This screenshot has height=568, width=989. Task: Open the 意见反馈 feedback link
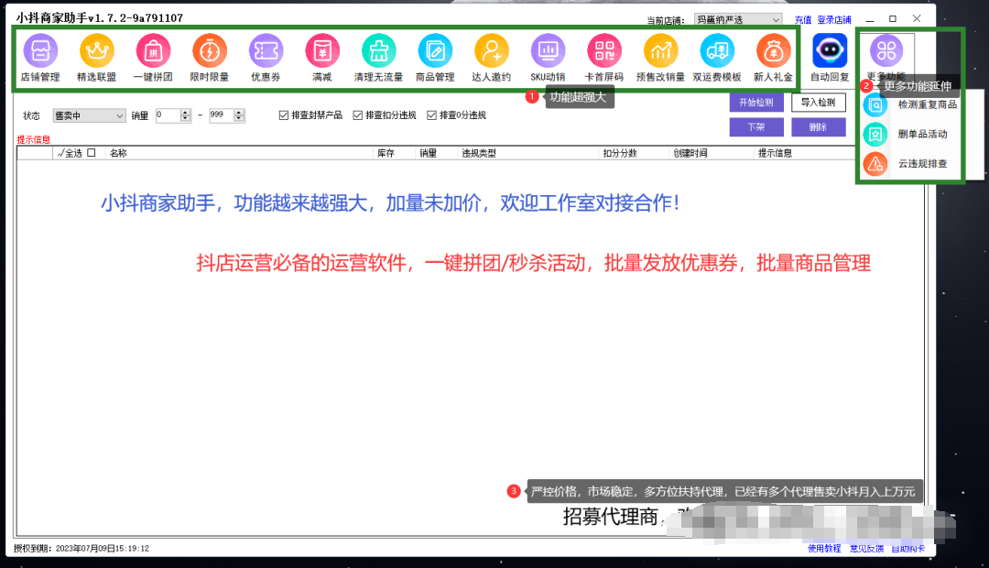[x=866, y=549]
